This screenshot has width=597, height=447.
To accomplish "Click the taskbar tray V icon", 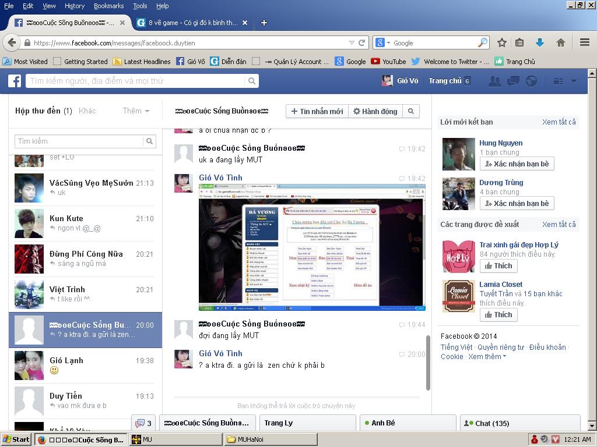I will 556,439.
